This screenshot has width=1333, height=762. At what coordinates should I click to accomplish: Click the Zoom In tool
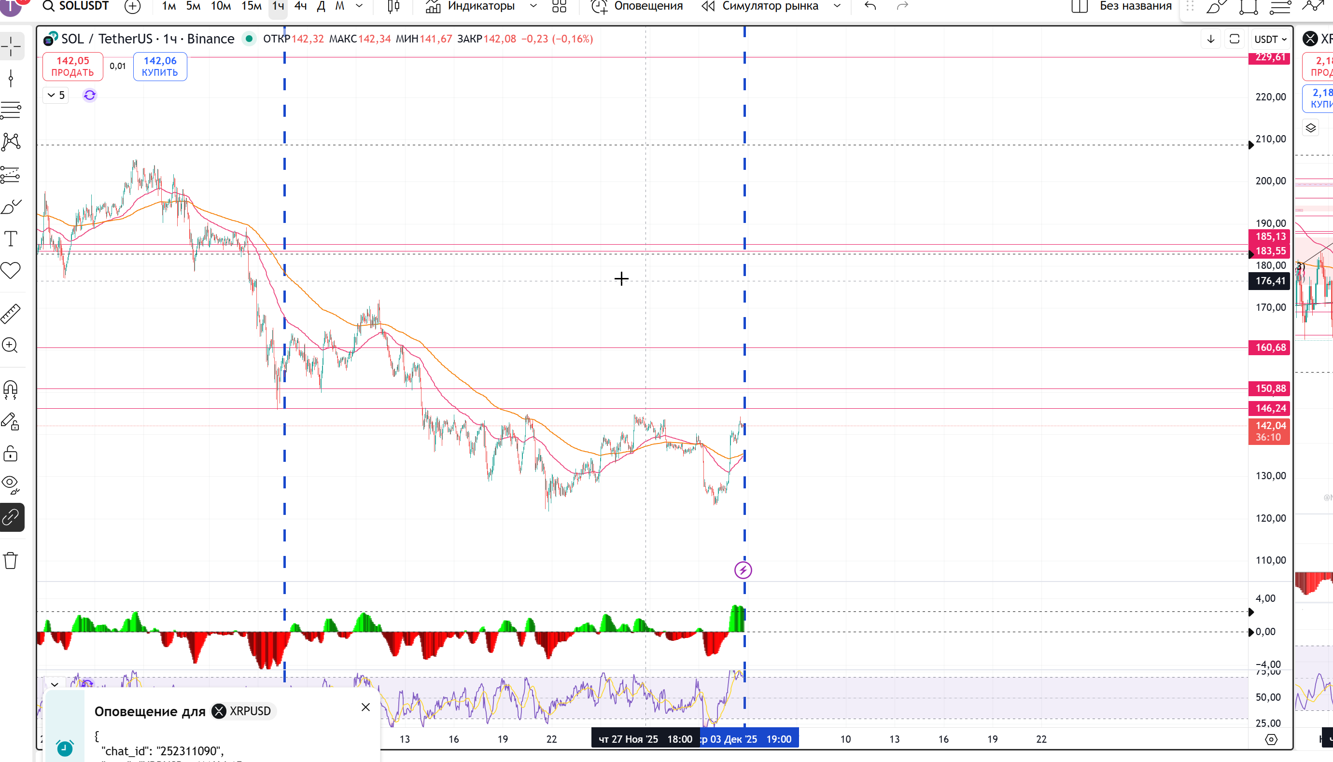tap(11, 346)
